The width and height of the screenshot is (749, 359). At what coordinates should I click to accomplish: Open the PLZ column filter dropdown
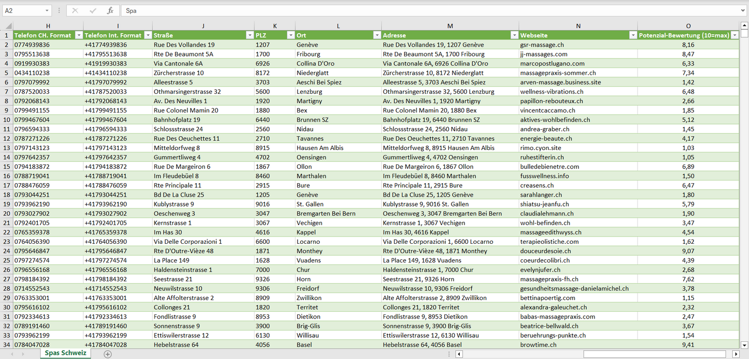[290, 35]
